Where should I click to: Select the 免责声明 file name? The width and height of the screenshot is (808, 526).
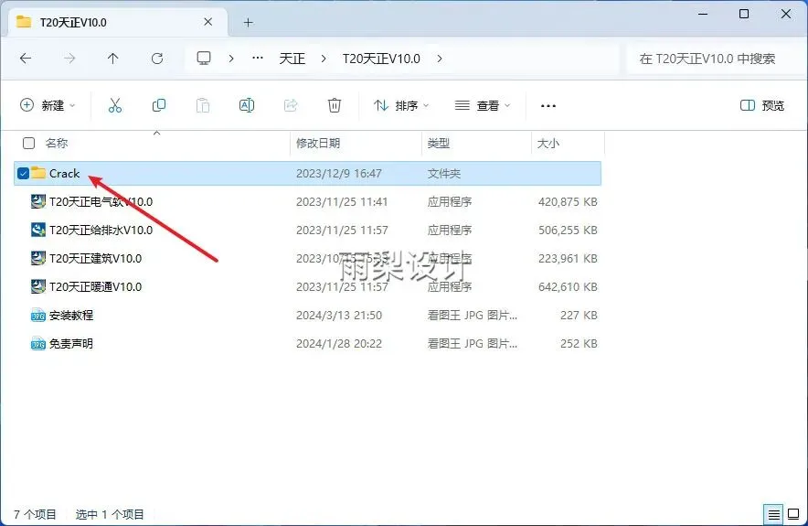71,343
